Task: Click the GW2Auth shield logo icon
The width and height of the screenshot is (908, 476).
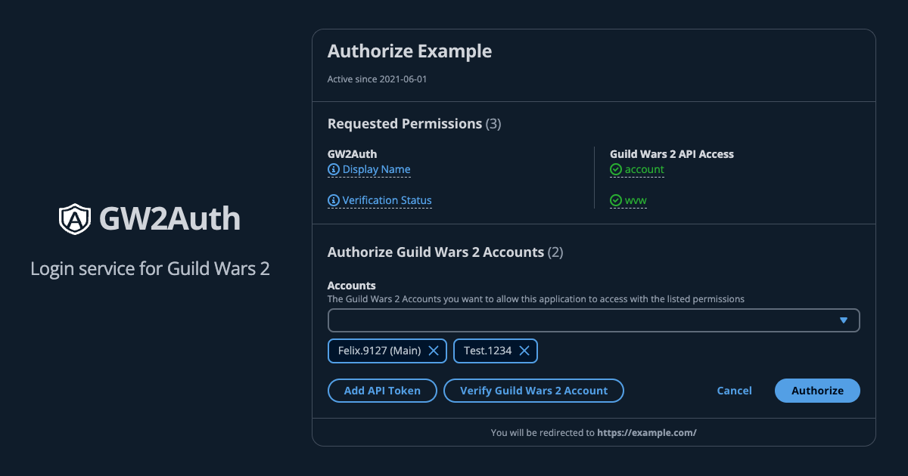Action: point(75,219)
